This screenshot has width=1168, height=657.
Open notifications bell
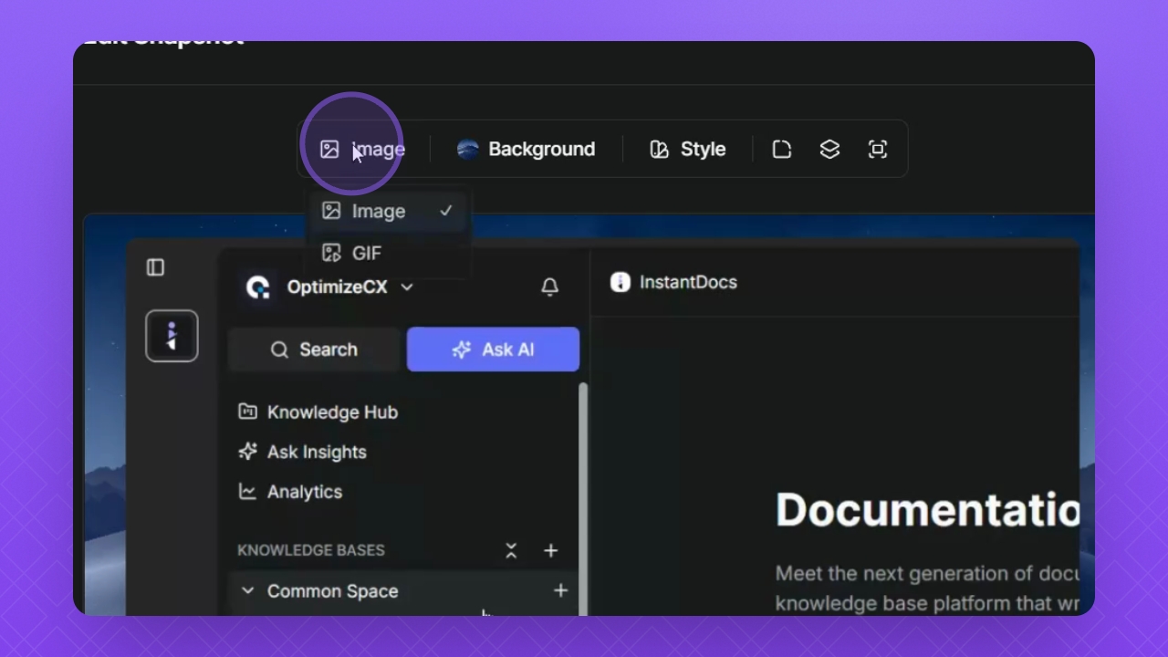pyautogui.click(x=549, y=287)
